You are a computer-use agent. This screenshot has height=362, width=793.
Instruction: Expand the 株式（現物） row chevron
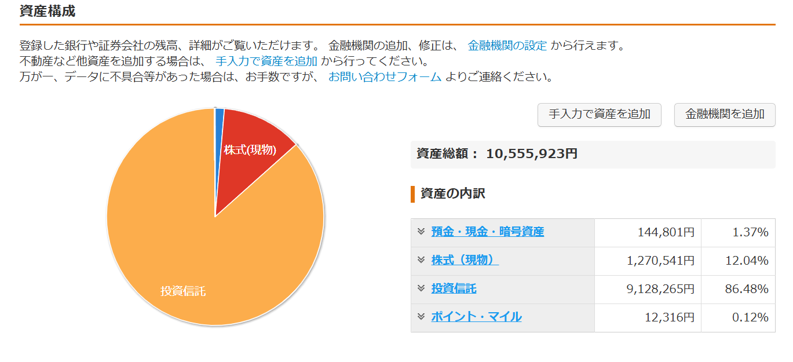pos(421,260)
